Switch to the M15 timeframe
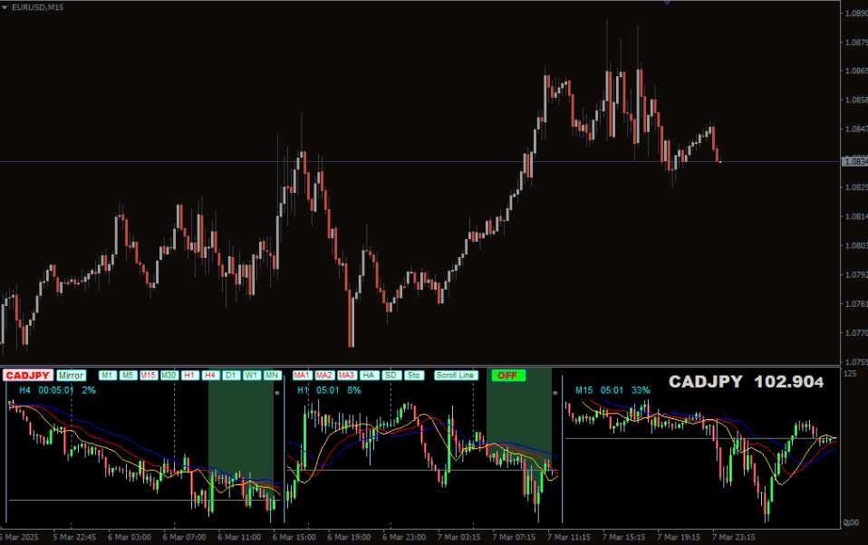 click(x=149, y=375)
